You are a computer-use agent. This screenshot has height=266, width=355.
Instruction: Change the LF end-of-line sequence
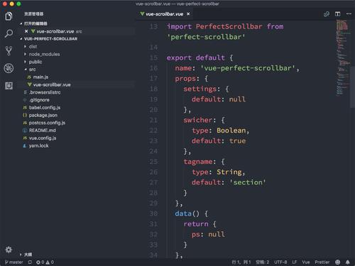[x=295, y=262]
